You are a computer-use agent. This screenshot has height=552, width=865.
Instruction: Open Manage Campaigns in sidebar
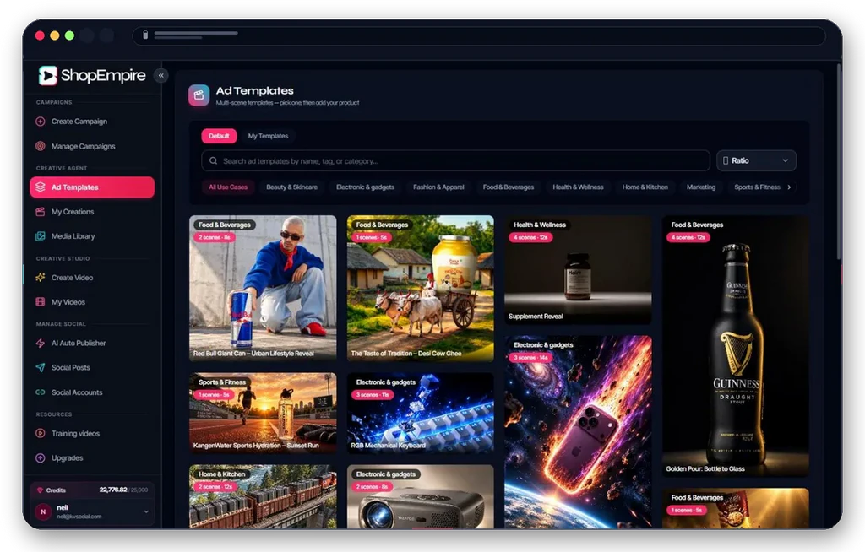(92, 146)
